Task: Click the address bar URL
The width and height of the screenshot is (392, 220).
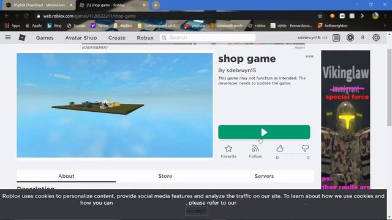Action: pyautogui.click(x=89, y=16)
